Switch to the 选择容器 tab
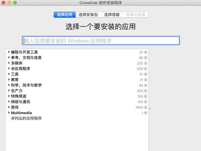Screen dimensions: 201x151 pos(112,15)
